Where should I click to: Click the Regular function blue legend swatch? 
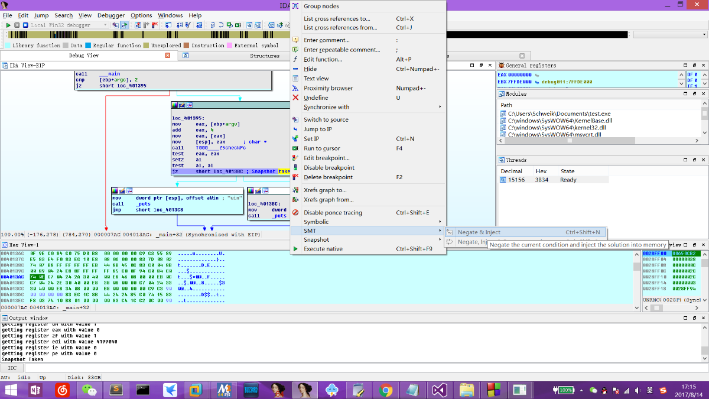tap(88, 46)
